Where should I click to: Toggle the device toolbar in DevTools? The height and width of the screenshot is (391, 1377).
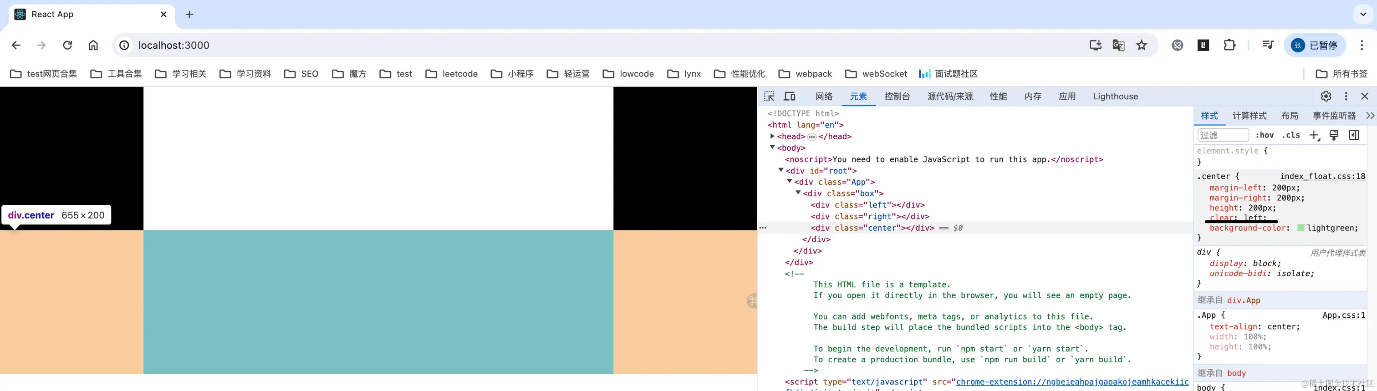(x=790, y=96)
